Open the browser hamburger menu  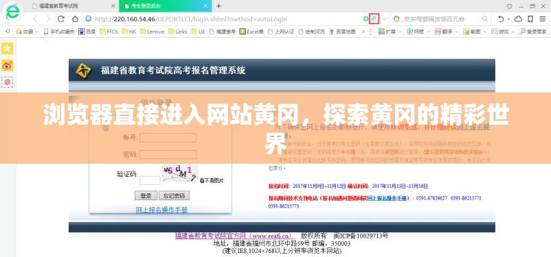click(x=543, y=19)
